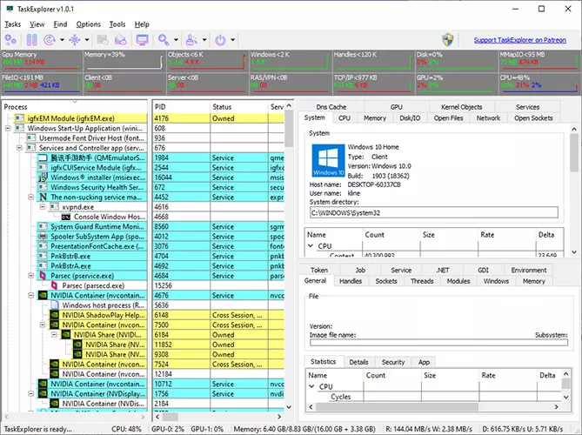The height and width of the screenshot is (435, 582).
Task: Click the TaskExplorer app icon in title bar
Action: (10, 9)
